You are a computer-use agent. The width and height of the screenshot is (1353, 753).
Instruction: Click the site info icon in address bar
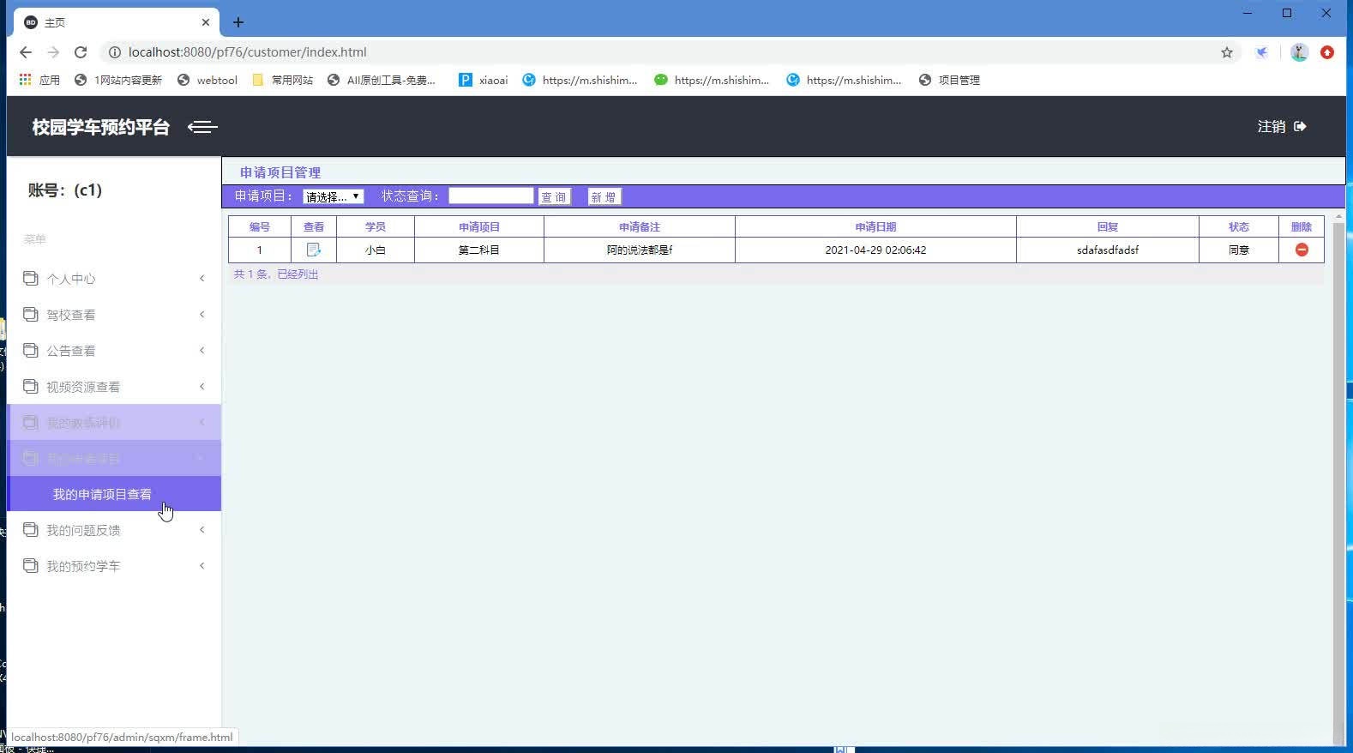[x=114, y=52]
